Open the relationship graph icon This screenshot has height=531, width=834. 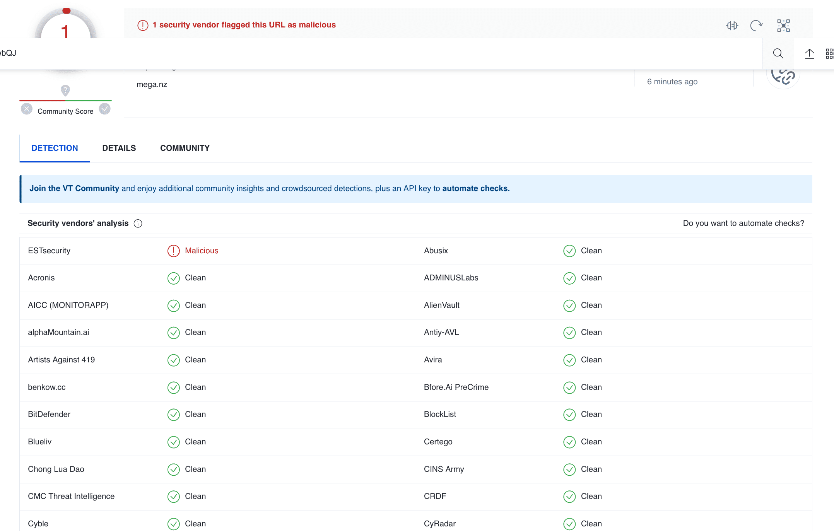(x=783, y=26)
